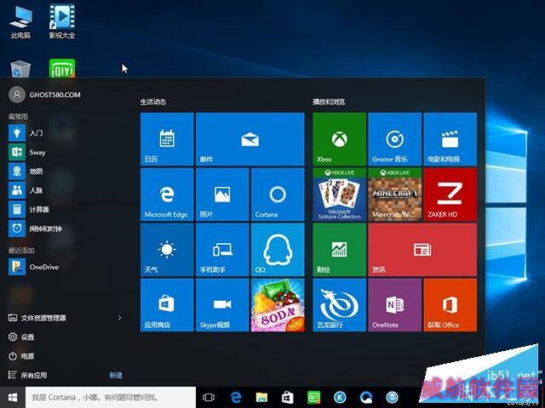Launch the Candy Crush Soda tile
Viewport: 545px width, 408px height.
[x=278, y=305]
